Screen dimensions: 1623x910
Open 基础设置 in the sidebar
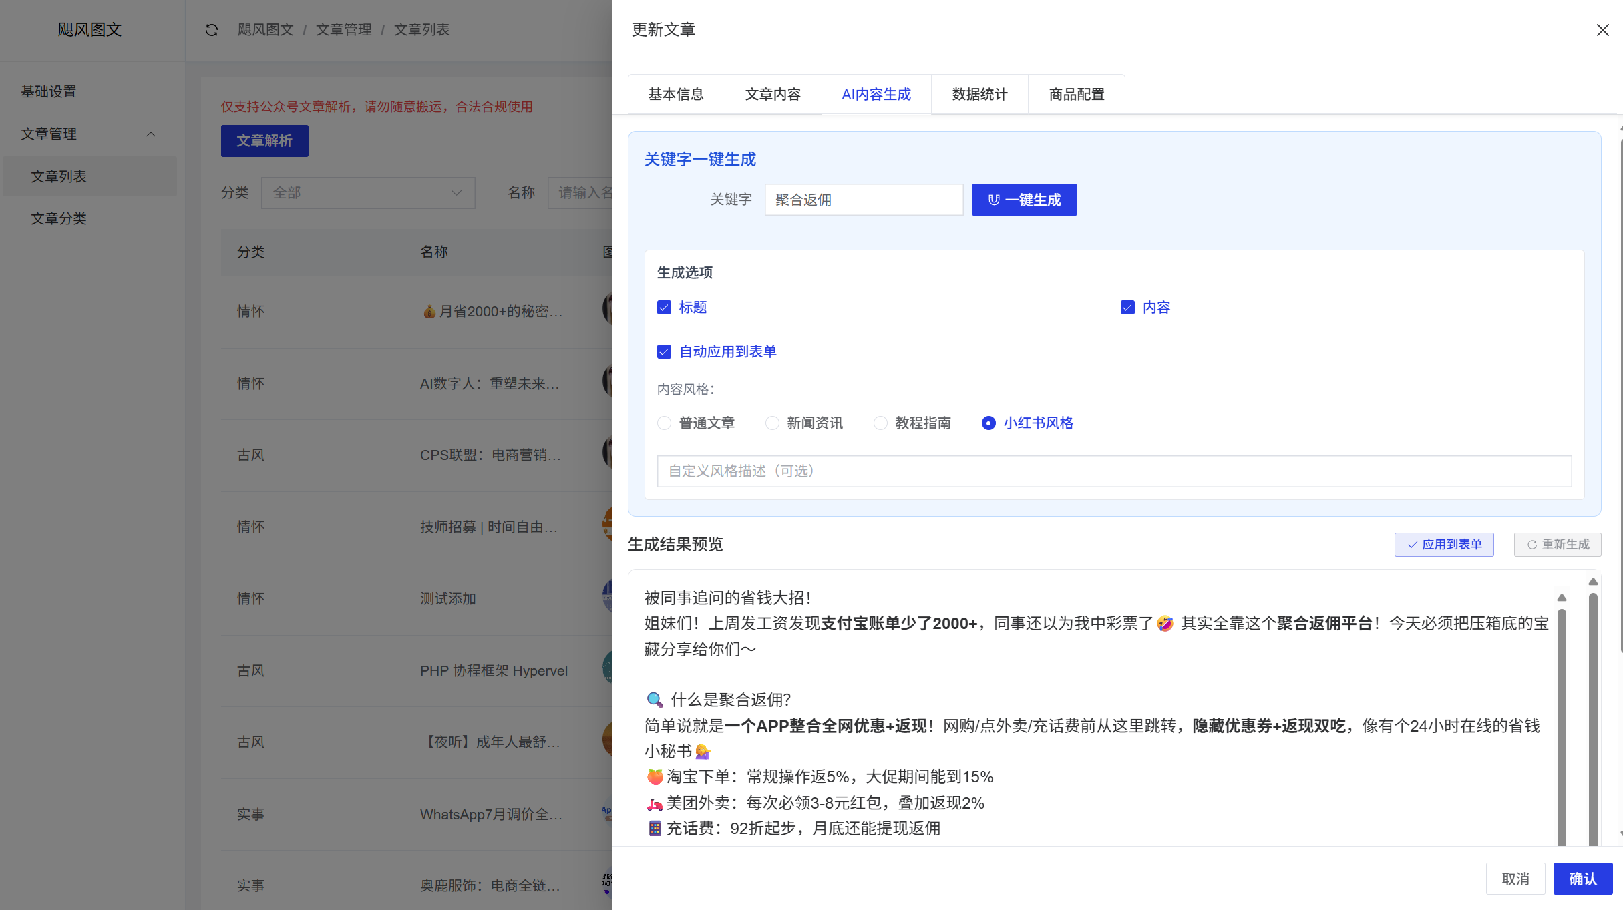[x=47, y=91]
